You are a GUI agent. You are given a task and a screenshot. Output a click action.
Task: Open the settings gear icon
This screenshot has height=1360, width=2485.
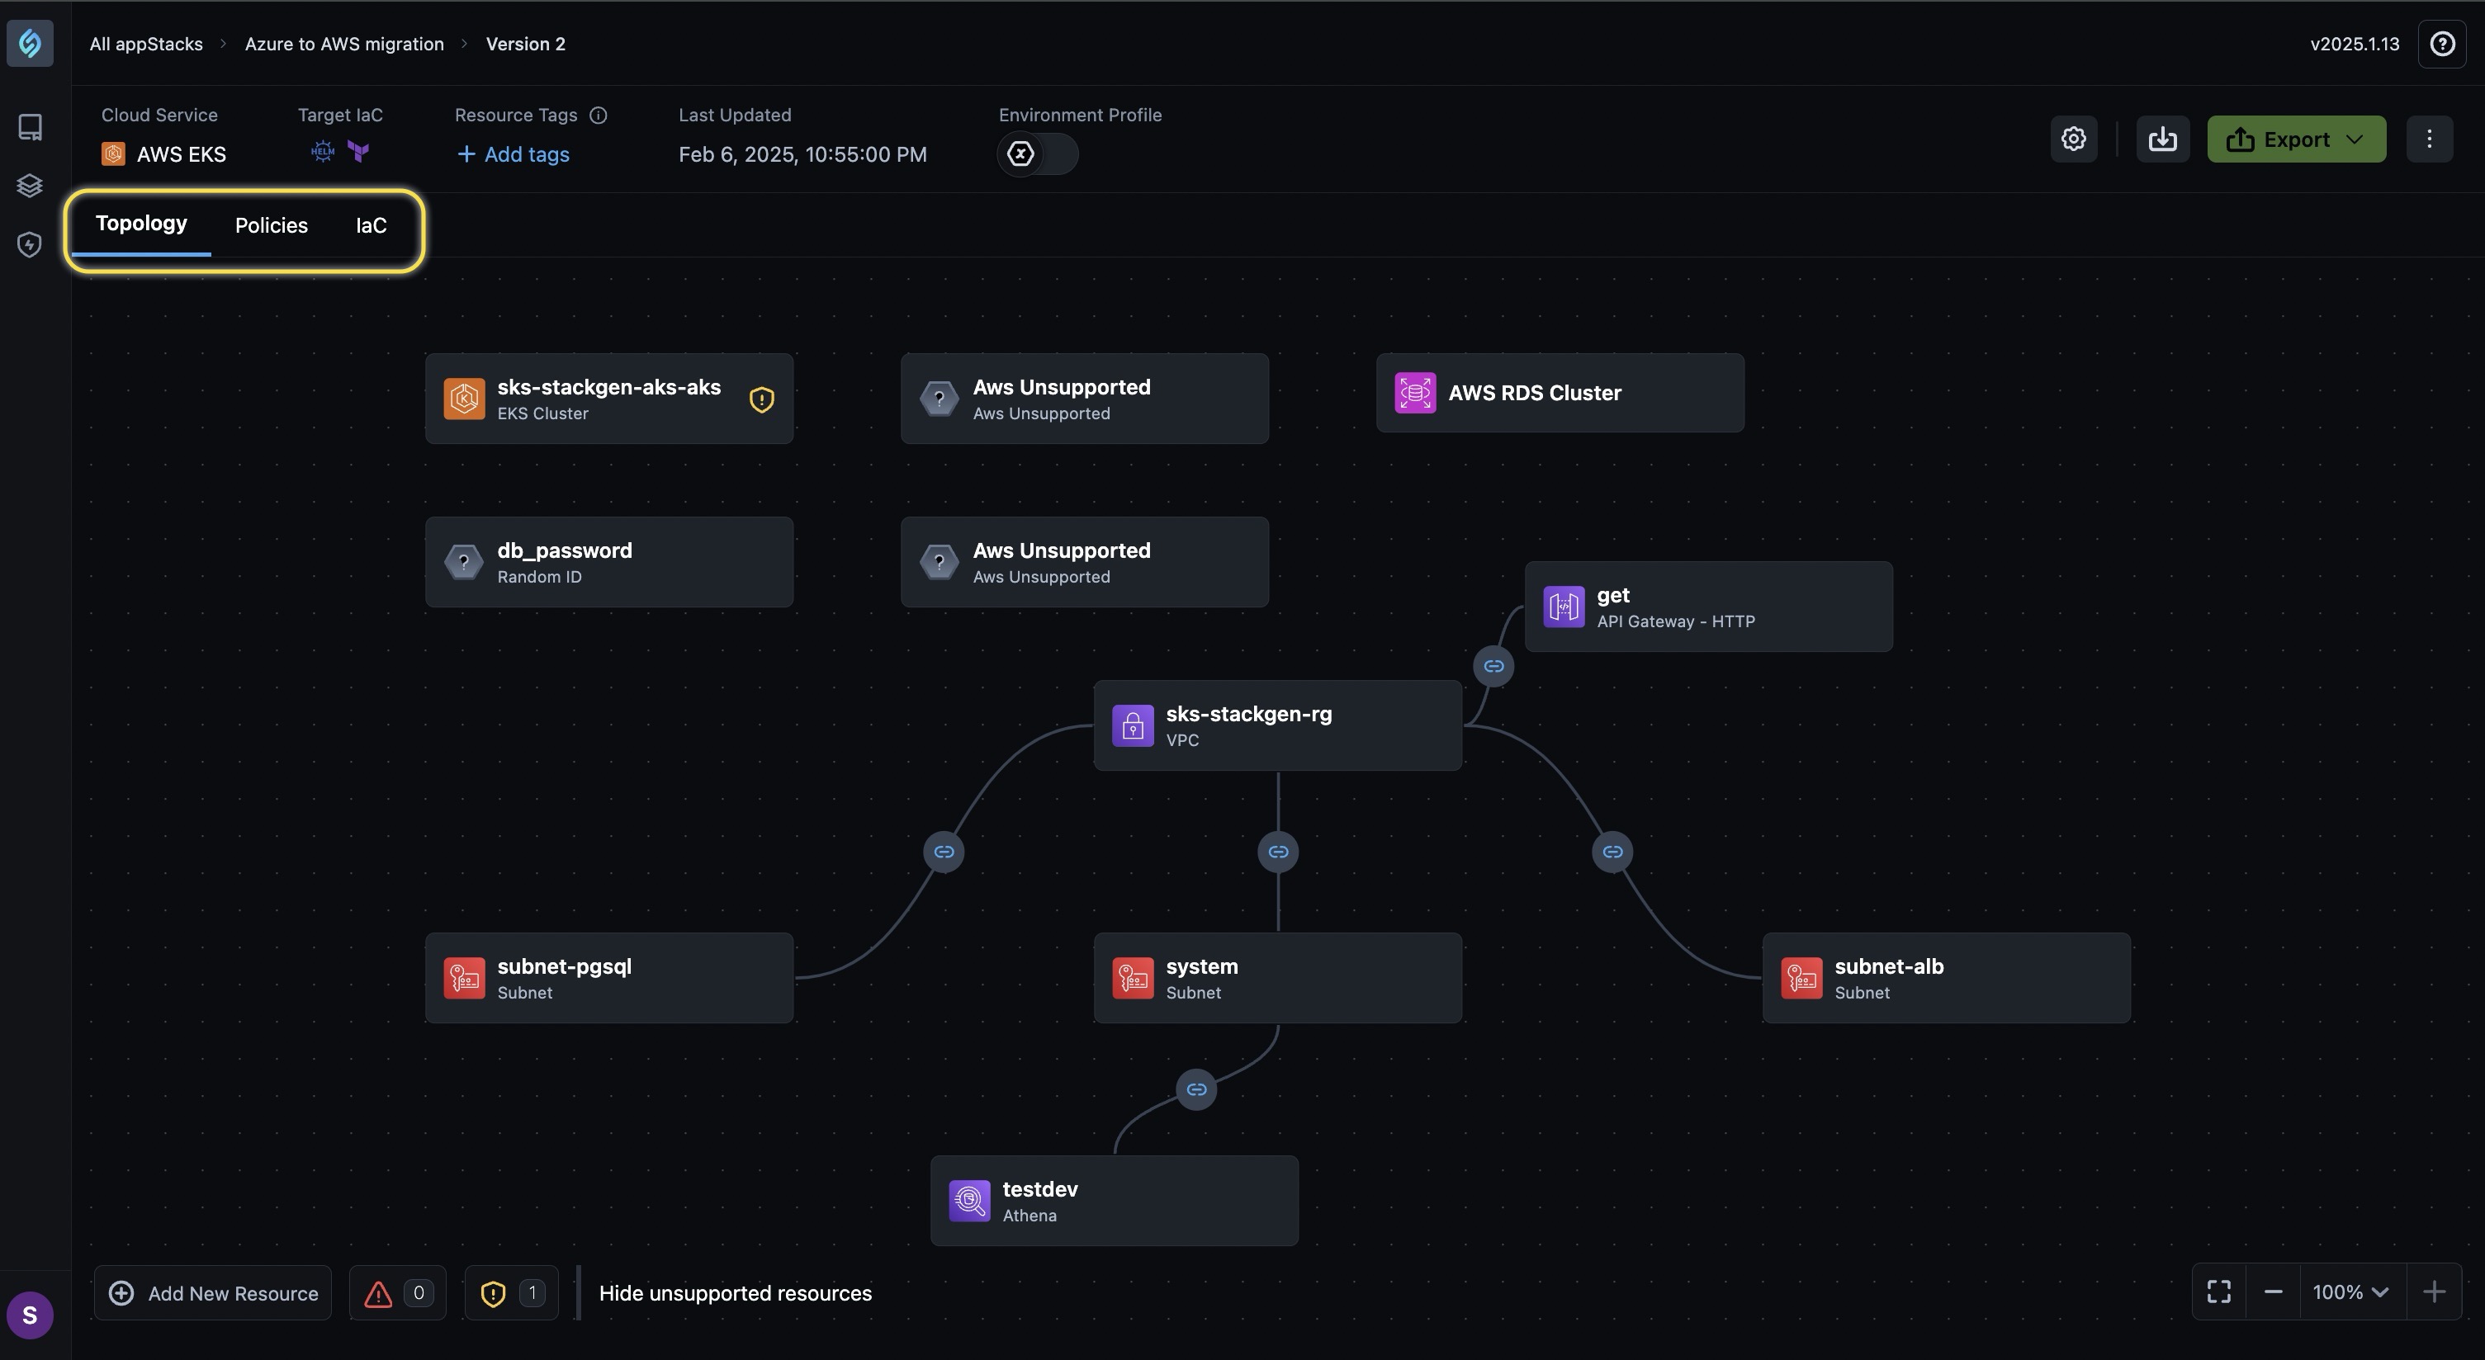[x=2073, y=139]
